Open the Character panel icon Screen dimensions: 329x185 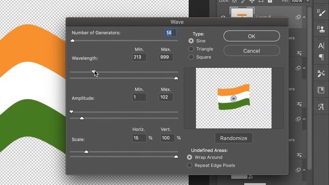[321, 46]
